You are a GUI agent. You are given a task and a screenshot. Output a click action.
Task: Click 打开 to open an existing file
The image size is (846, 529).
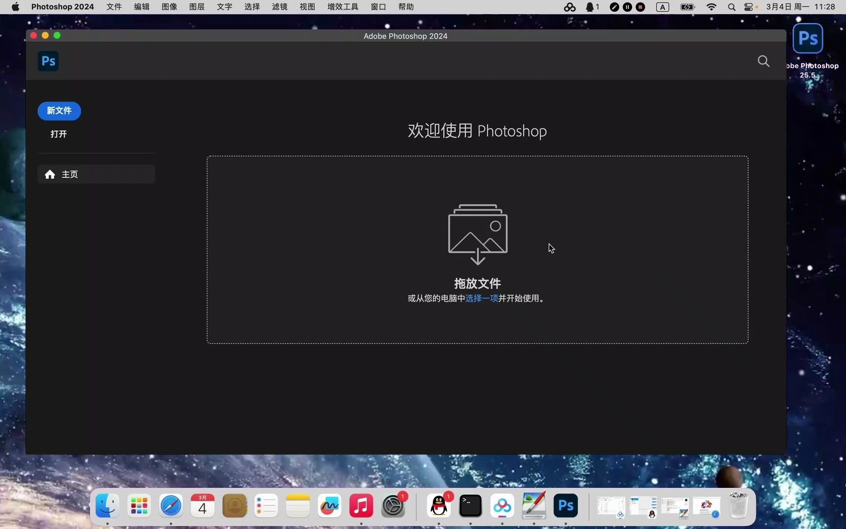tap(58, 134)
